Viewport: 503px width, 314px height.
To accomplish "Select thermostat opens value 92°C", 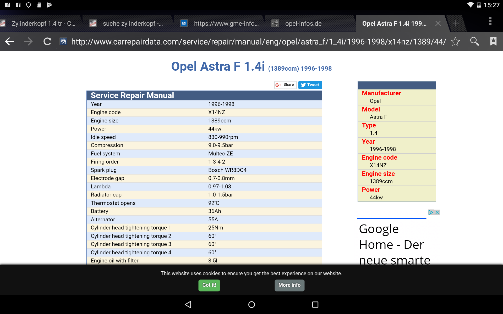I will [x=214, y=203].
